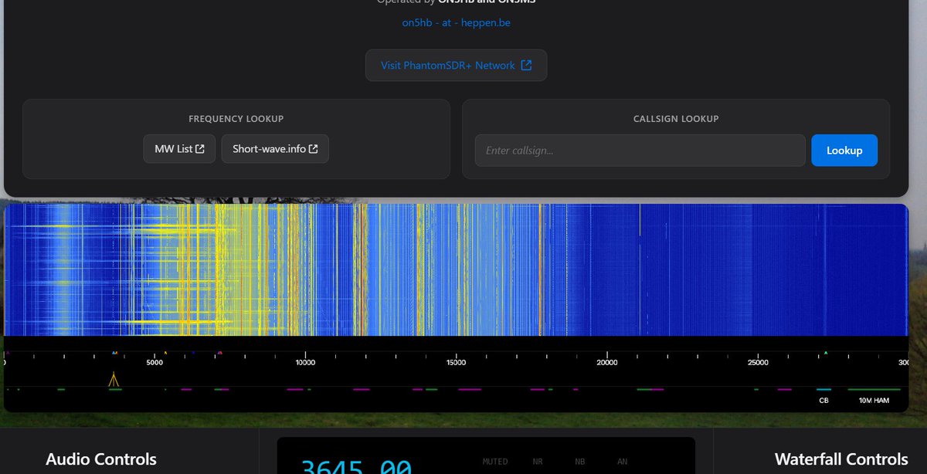Select the 10000 kHz mark on frequency scale

(x=305, y=363)
